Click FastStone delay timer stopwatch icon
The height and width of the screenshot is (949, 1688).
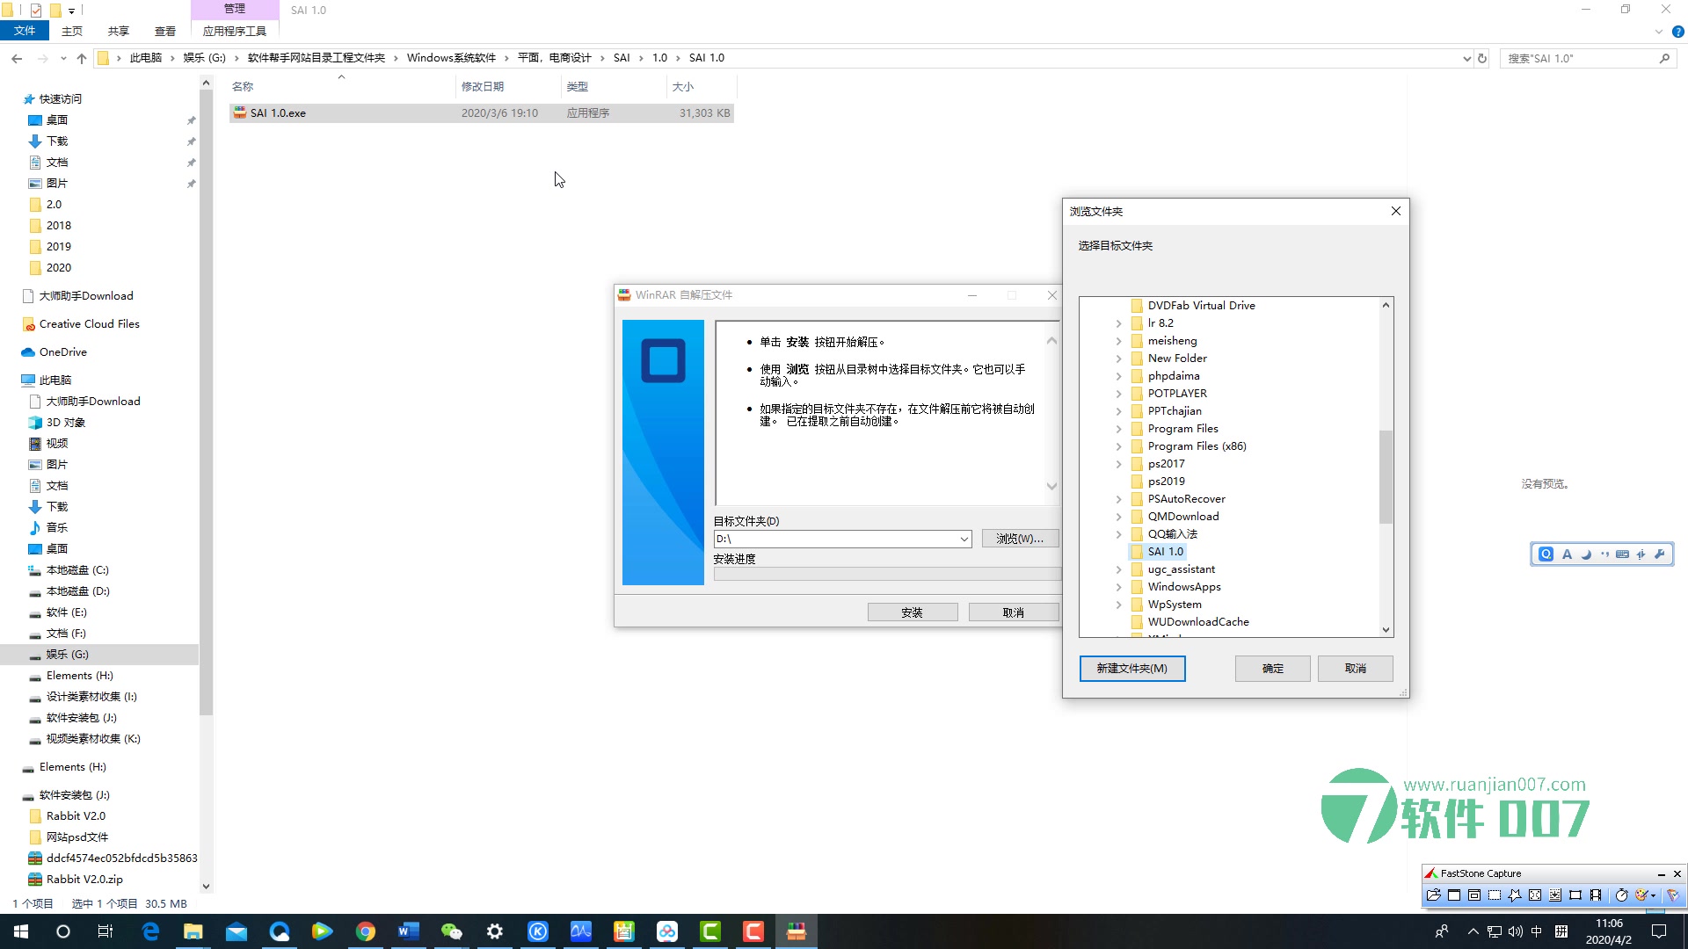tap(1621, 895)
